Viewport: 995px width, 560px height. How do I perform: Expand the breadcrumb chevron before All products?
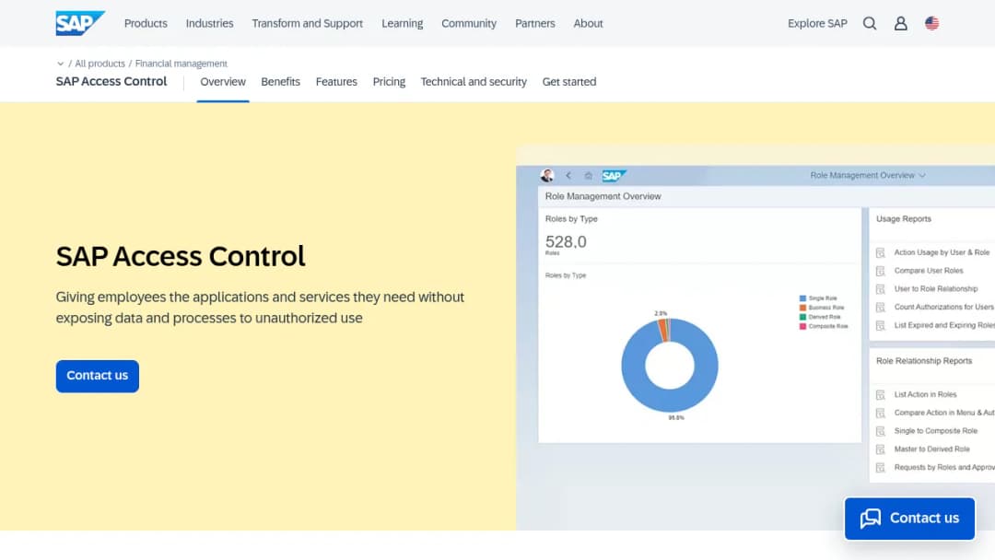tap(60, 64)
